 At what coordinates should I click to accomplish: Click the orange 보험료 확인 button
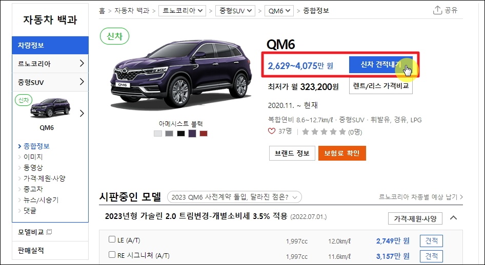pyautogui.click(x=342, y=153)
